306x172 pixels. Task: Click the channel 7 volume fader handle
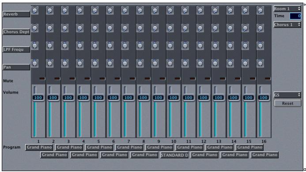pyautogui.click(x=128, y=98)
